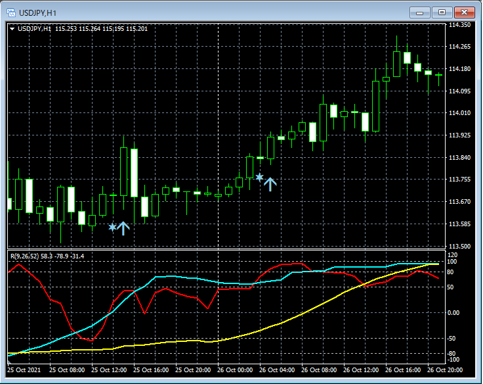Click the 26 Oct 12:00 time label
Viewport: 483px width, 384px height.
coord(361,370)
